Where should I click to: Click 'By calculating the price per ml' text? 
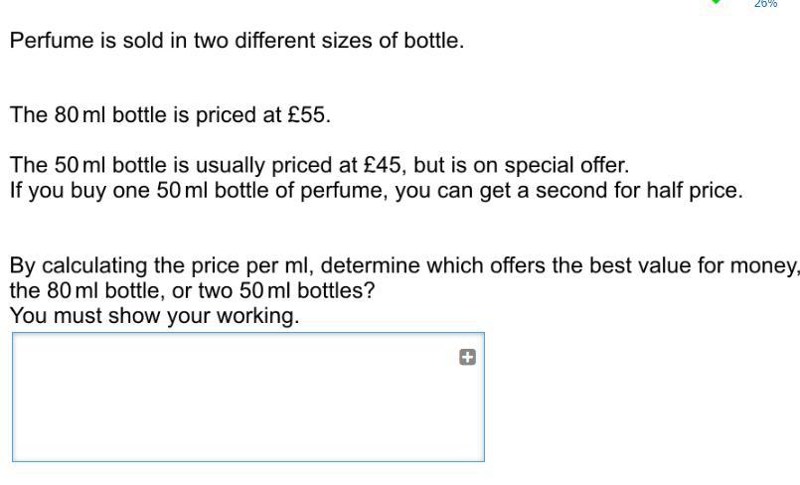(162, 265)
